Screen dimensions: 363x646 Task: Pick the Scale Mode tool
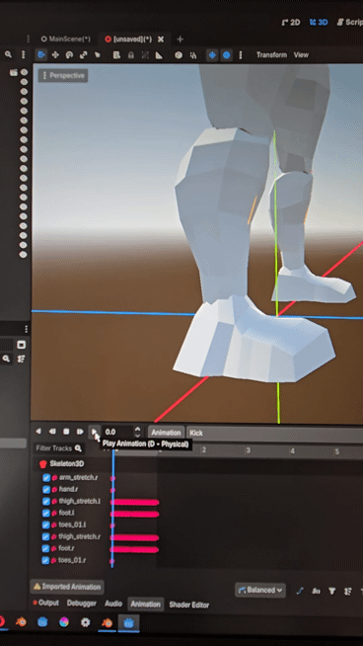[84, 55]
